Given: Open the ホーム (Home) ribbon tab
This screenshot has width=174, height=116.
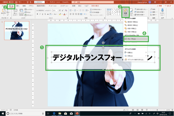Looking at the screenshot, I should coord(11,6).
